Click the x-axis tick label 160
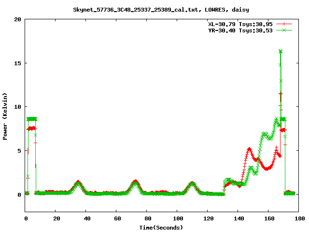Screen dimensions: 309x232 point(269,218)
